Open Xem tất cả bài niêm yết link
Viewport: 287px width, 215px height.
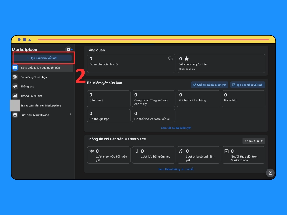click(176, 128)
